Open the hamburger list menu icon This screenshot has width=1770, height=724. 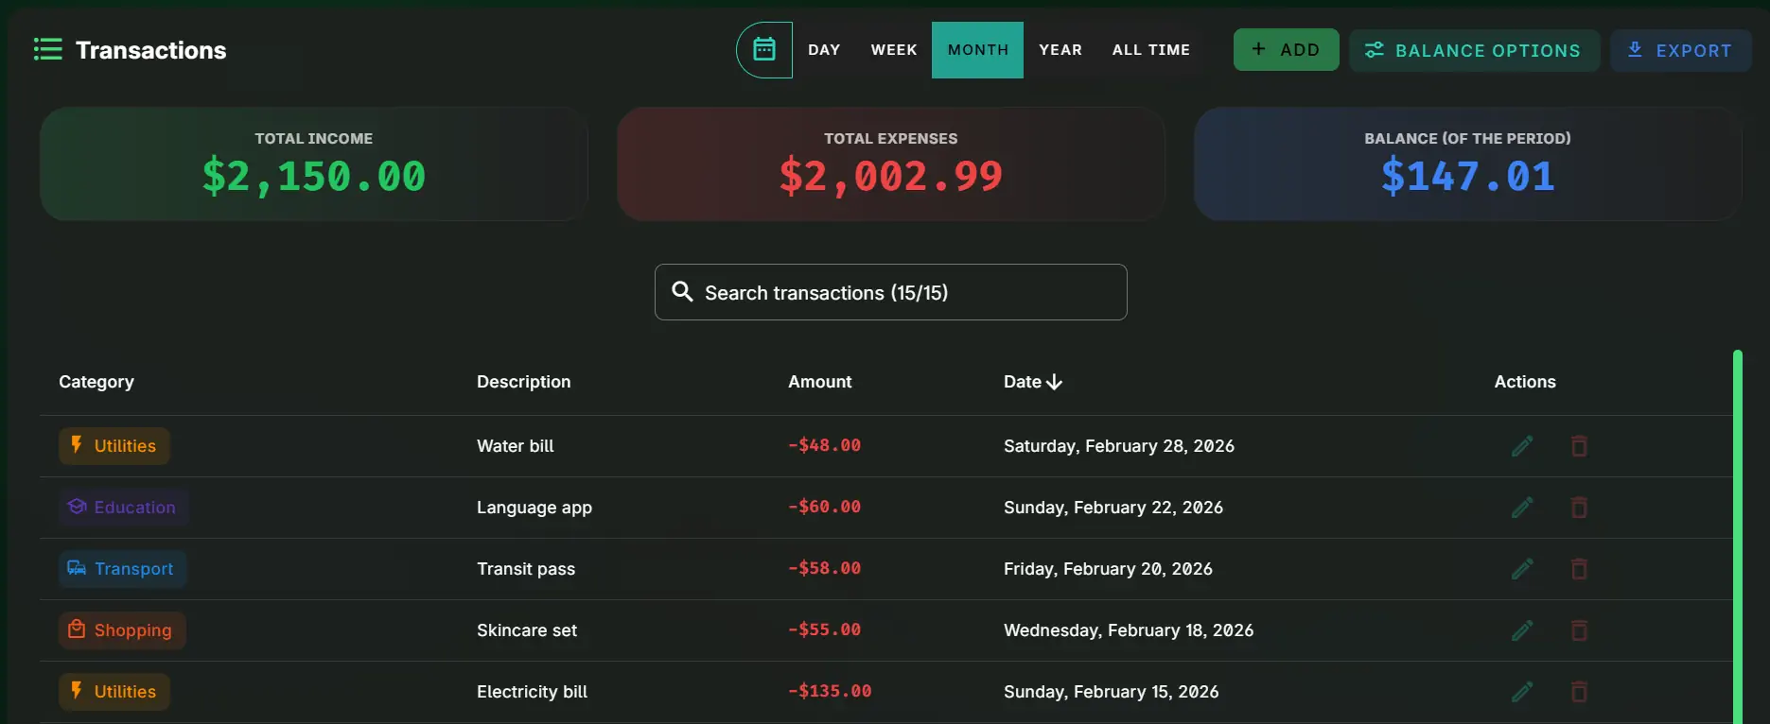(47, 49)
